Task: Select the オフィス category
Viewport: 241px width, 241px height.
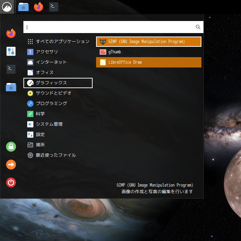Action: point(58,73)
